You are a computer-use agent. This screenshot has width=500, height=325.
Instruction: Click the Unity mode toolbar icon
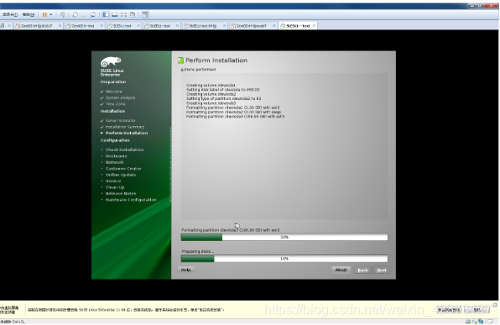click(133, 14)
